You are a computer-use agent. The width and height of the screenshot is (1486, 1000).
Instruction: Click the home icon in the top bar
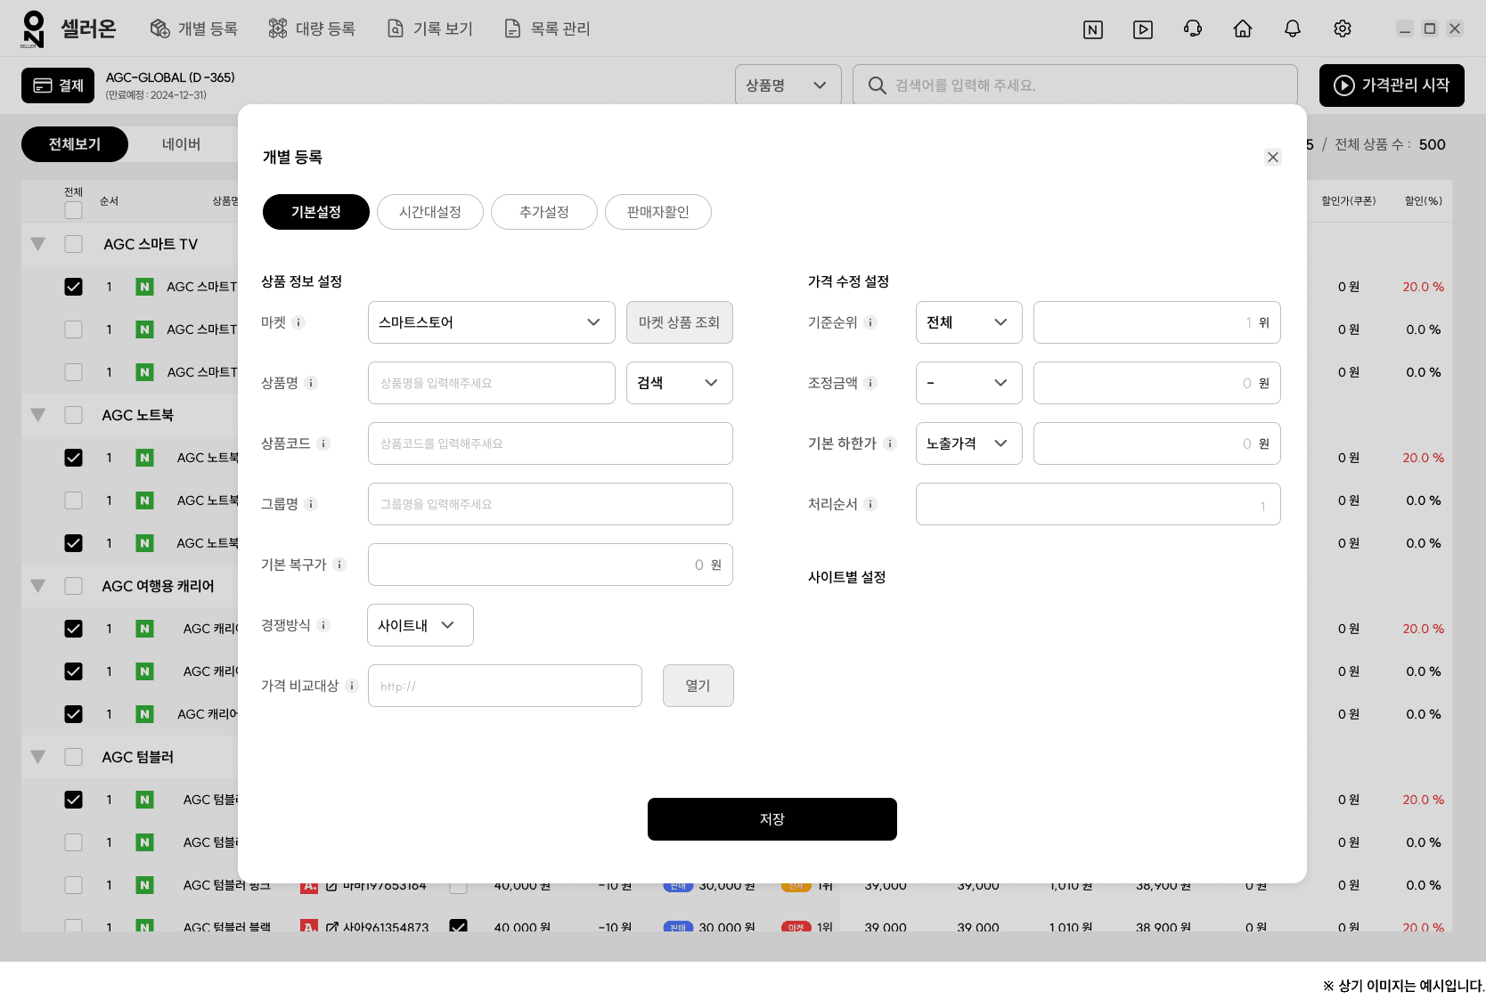[x=1243, y=28]
